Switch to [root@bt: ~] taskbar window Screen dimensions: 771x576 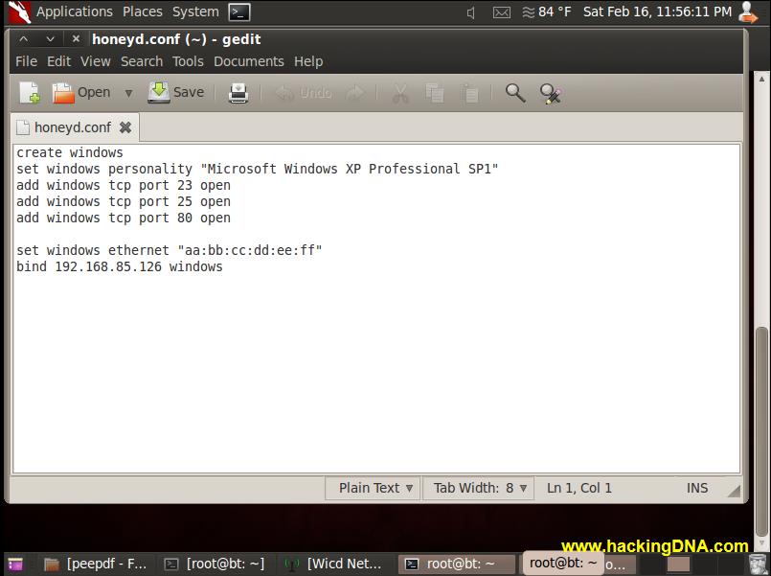pyautogui.click(x=215, y=564)
